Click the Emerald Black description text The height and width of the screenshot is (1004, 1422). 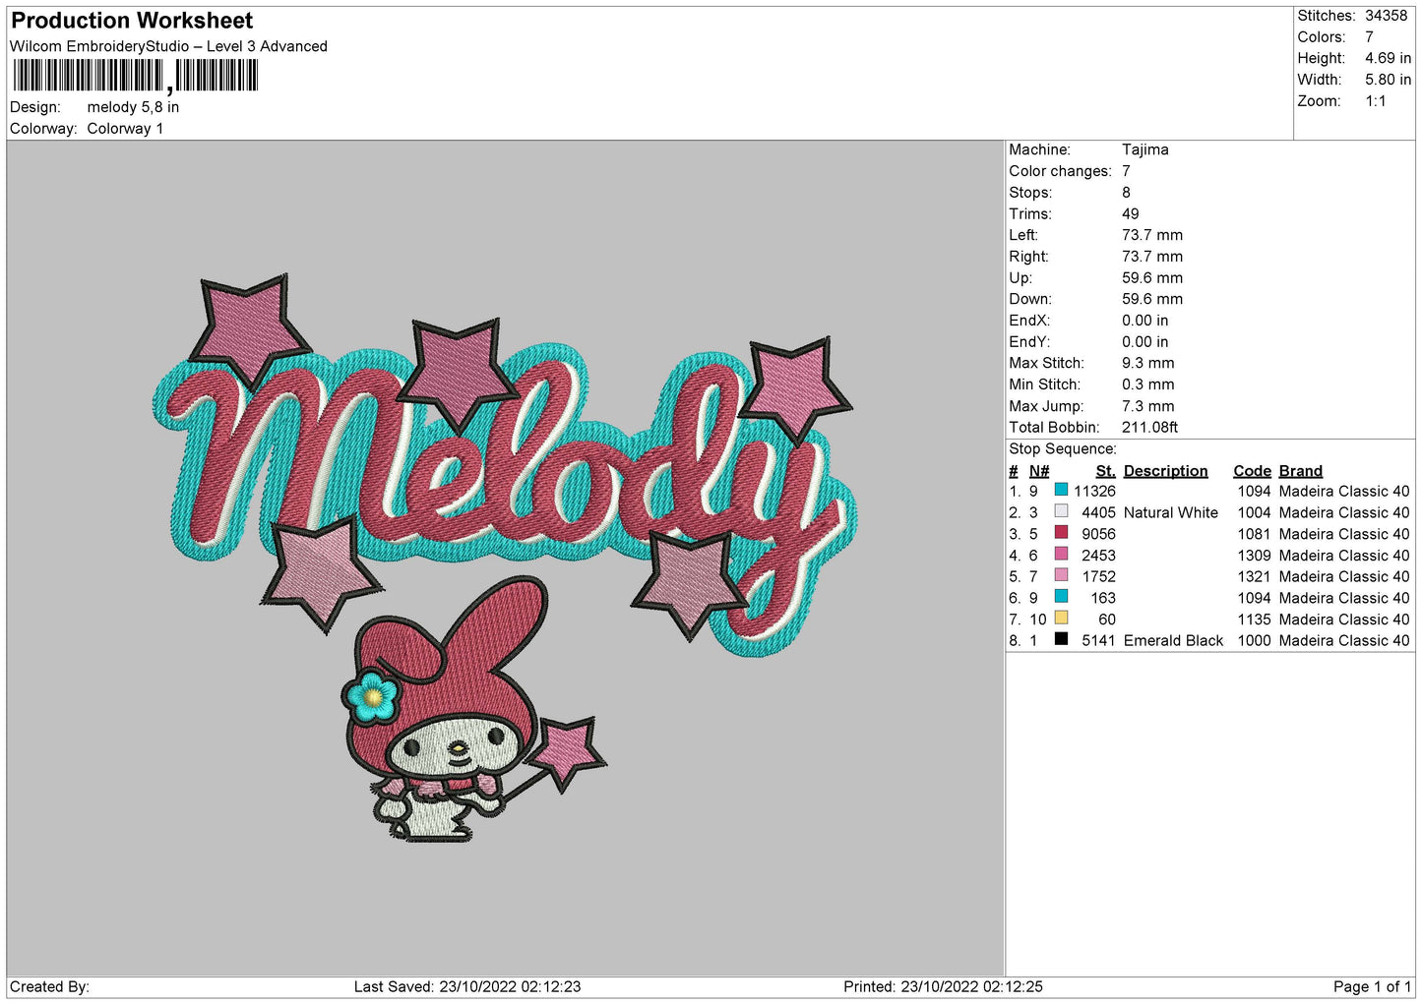[x=1173, y=640]
